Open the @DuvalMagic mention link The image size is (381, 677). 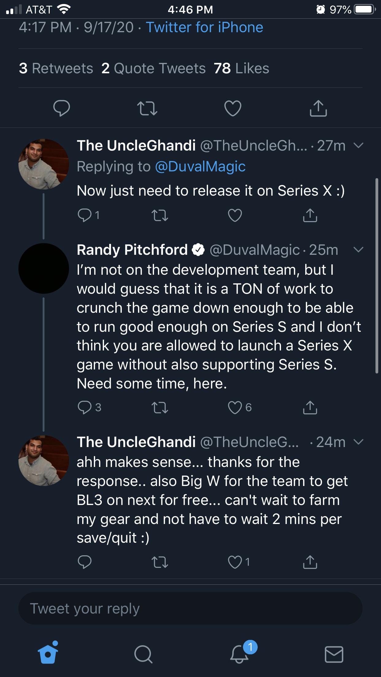coord(200,166)
